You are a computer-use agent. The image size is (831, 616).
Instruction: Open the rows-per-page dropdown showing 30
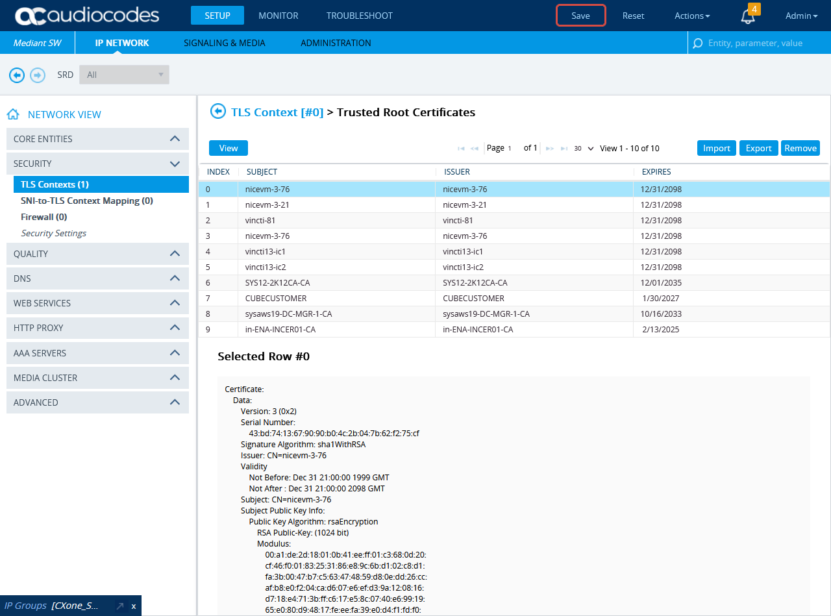point(584,149)
